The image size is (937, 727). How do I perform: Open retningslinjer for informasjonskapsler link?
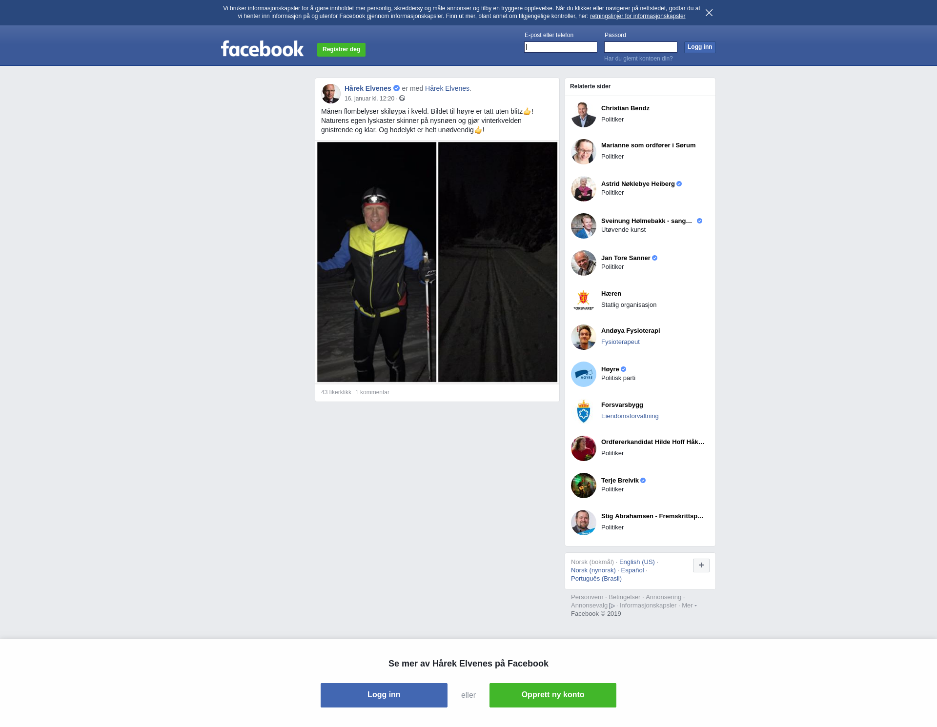[x=637, y=16]
